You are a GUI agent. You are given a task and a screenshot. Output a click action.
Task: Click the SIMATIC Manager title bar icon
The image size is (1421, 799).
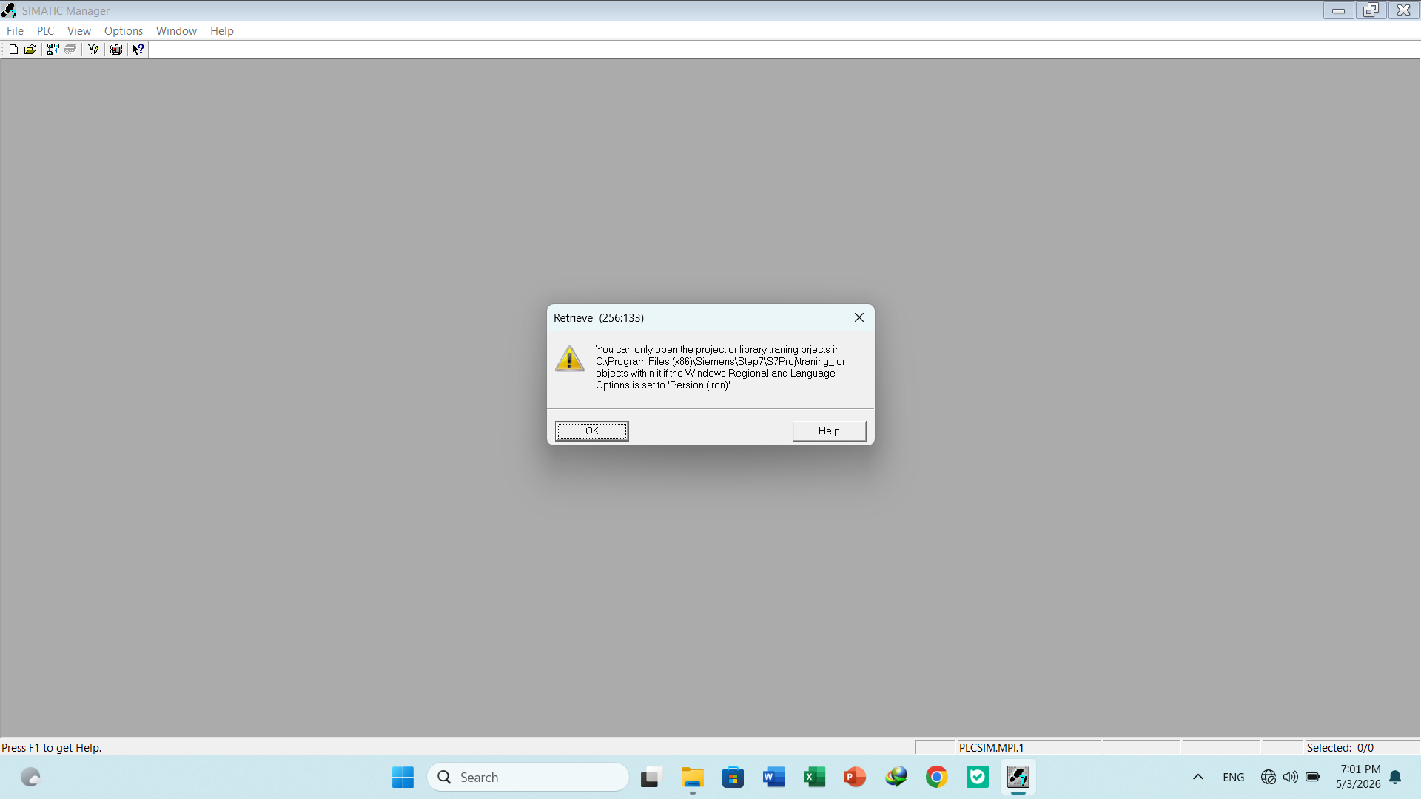click(9, 10)
